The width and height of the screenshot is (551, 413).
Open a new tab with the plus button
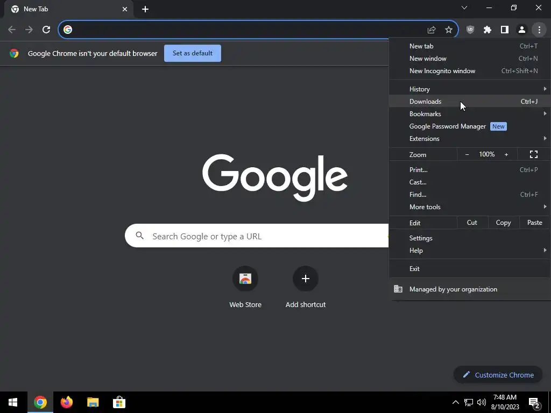click(145, 9)
